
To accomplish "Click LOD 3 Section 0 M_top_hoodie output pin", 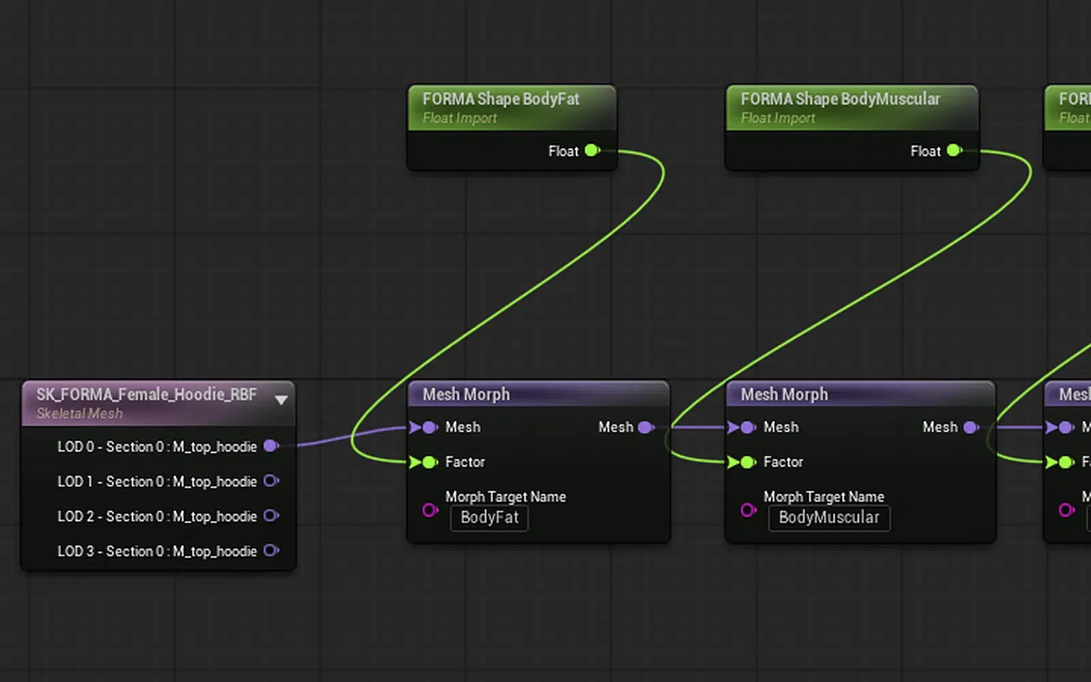I will pos(271,550).
